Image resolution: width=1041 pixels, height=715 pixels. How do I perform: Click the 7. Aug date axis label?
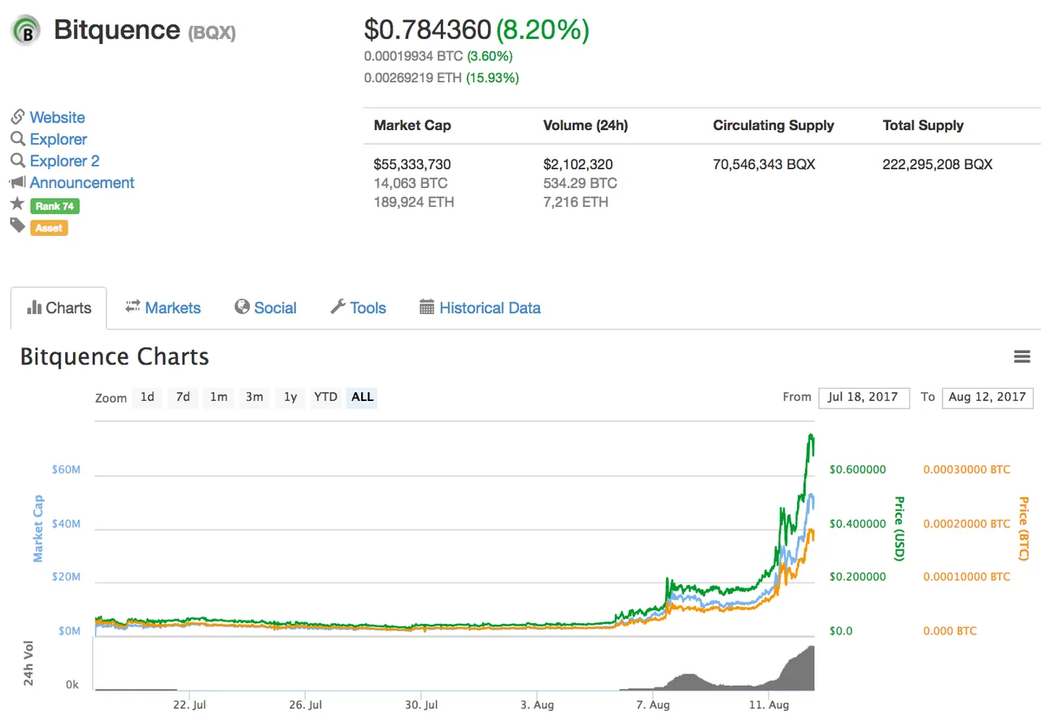coord(654,704)
